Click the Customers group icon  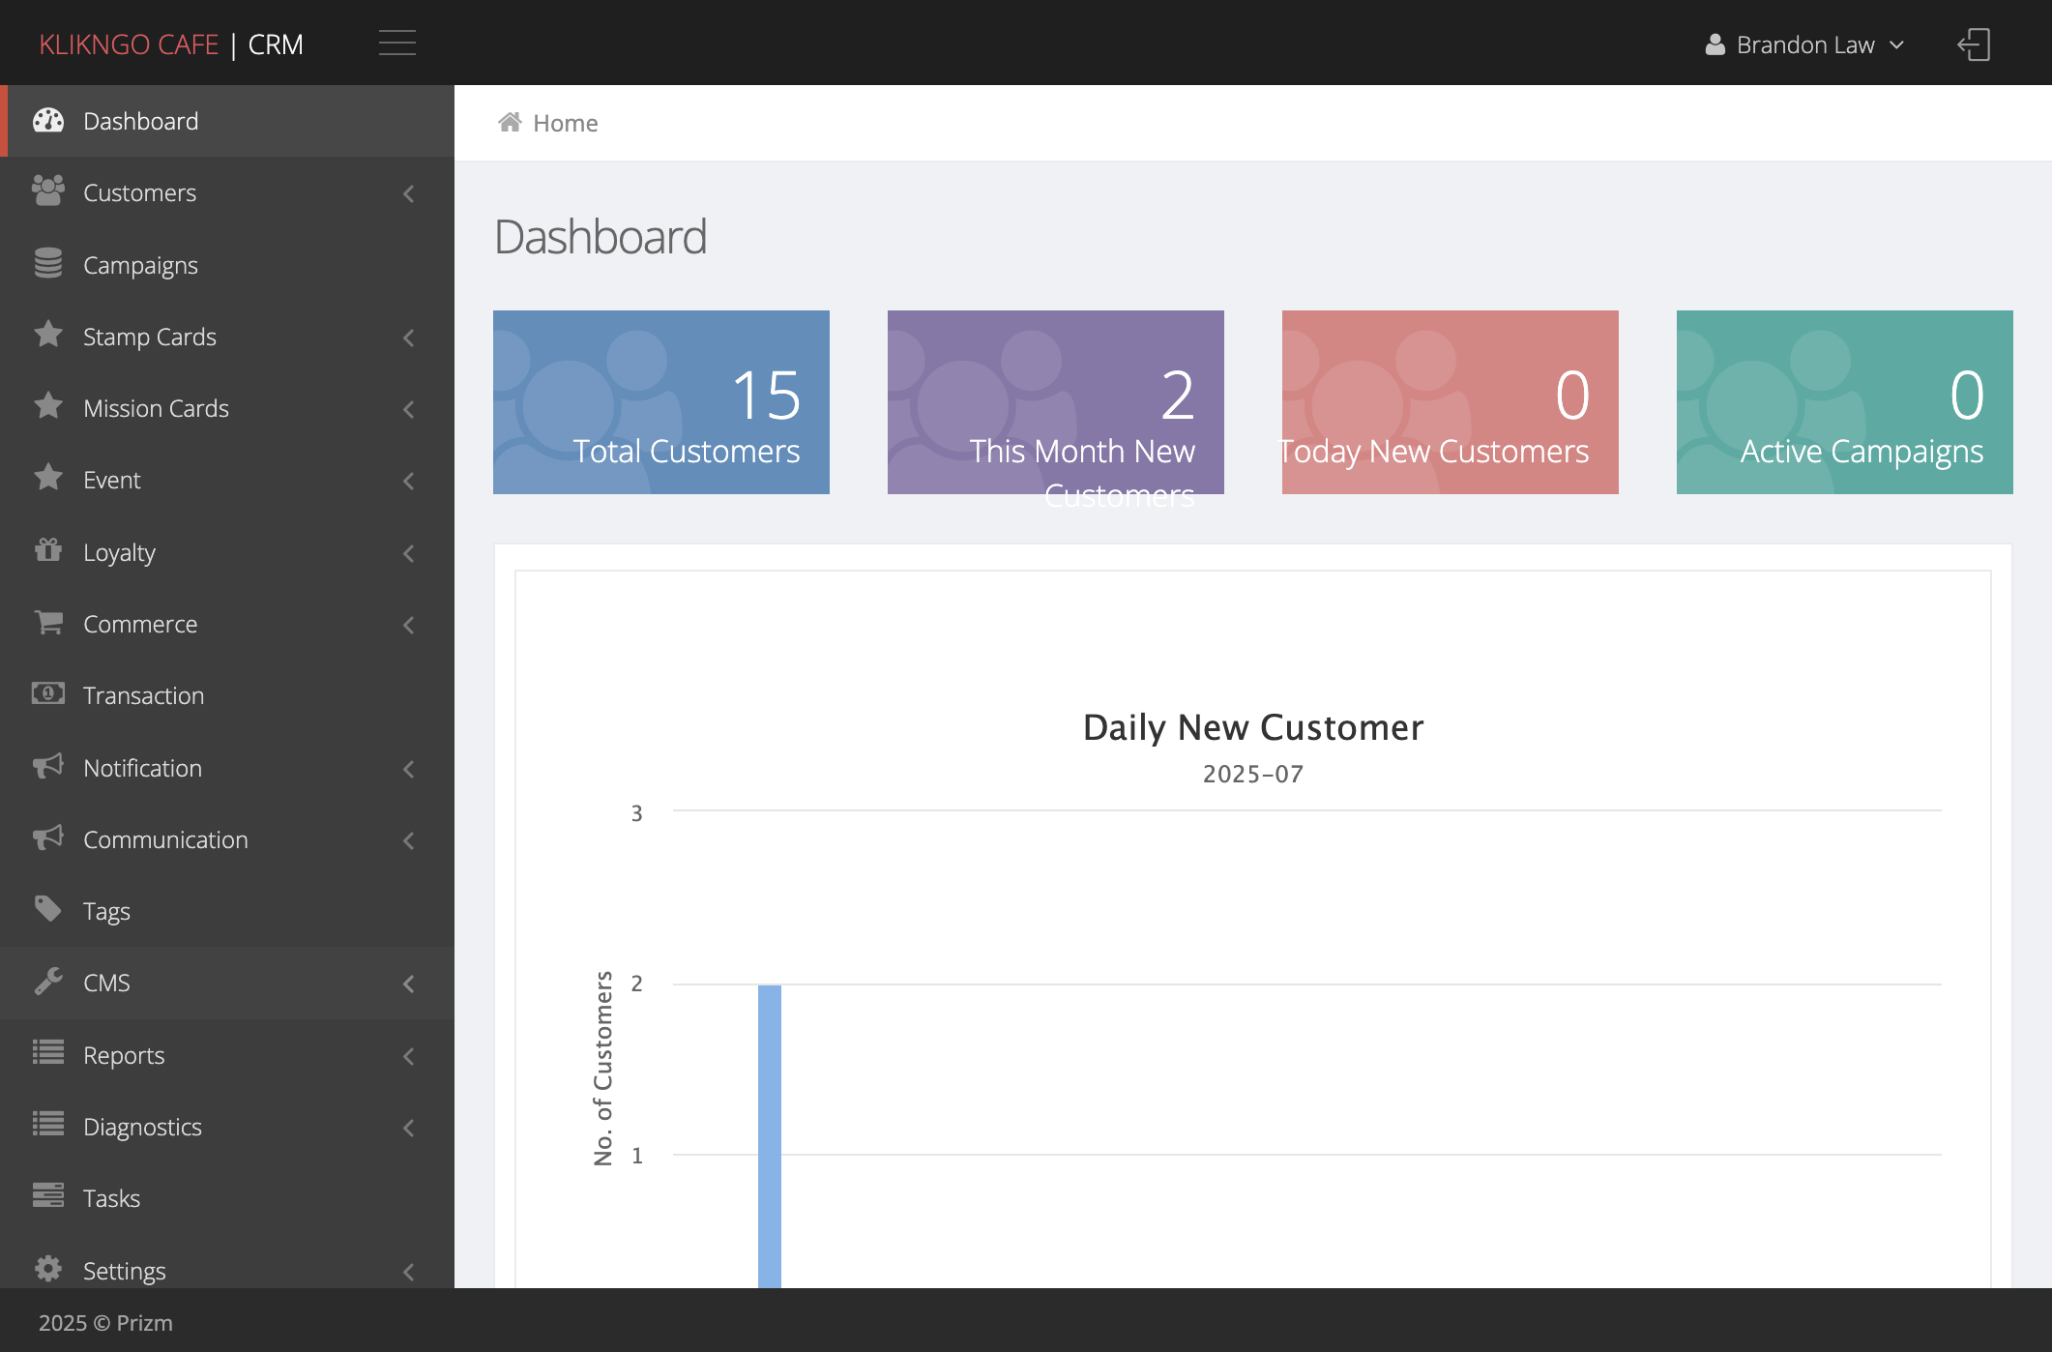[x=48, y=191]
